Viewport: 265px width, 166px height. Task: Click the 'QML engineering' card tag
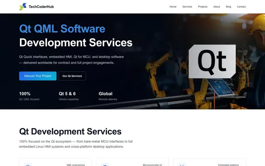(75, 165)
